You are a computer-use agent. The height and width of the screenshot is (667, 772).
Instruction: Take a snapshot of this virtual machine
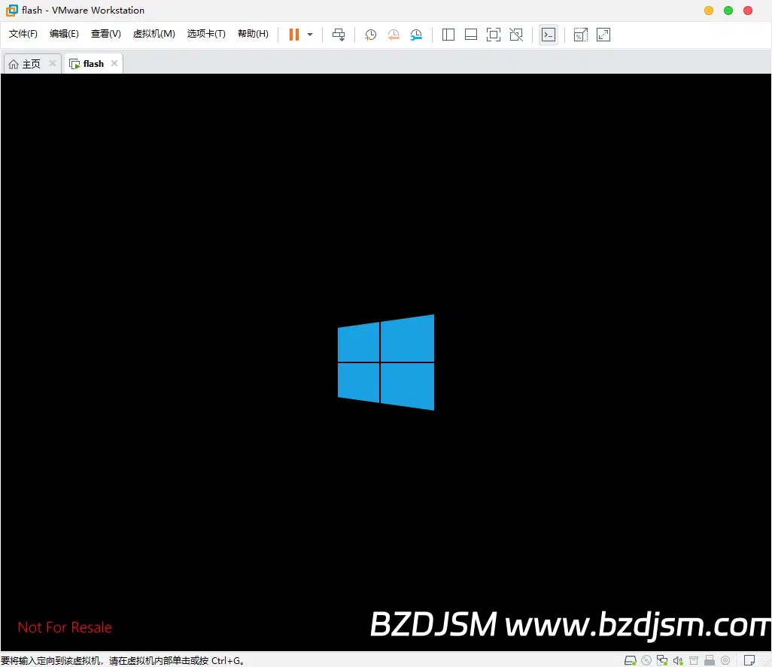[x=370, y=35]
